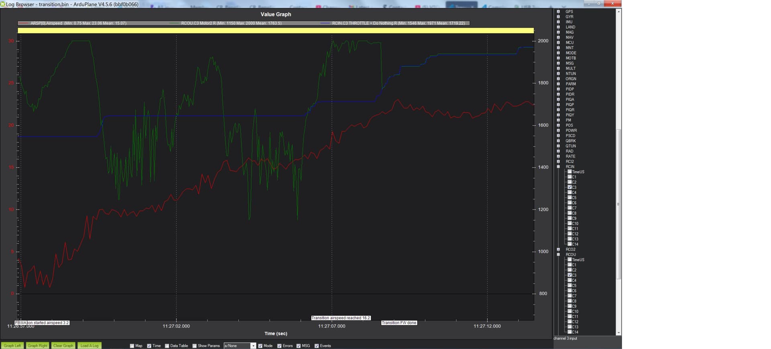
Task: Select the MSG tree item label
Action: click(x=569, y=63)
